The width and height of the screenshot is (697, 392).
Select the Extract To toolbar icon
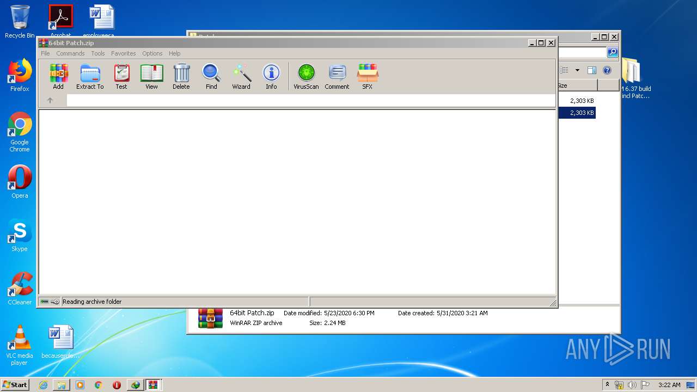point(90,77)
